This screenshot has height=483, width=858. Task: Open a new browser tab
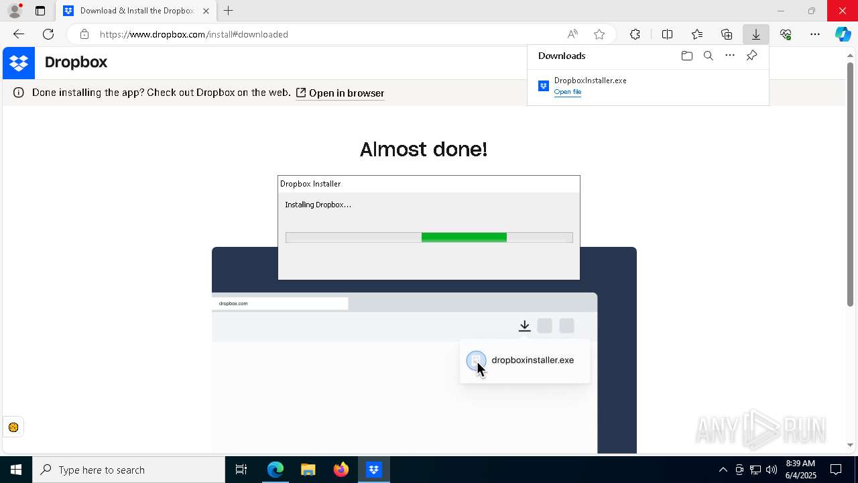coord(229,11)
